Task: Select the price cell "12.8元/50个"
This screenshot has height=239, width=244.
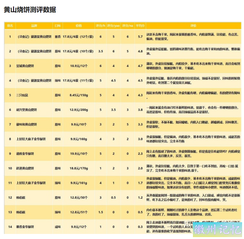Action: tap(79, 197)
